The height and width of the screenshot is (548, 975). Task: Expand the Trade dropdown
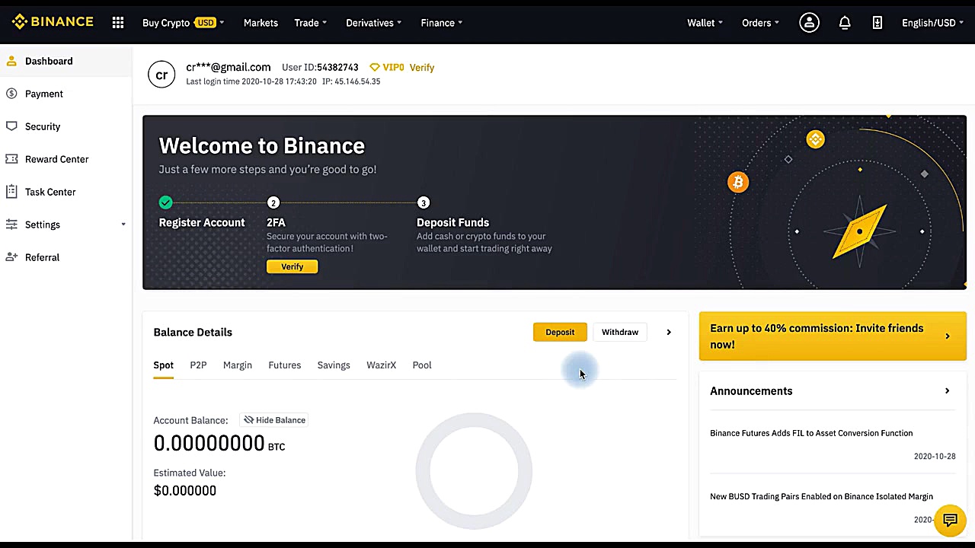310,23
